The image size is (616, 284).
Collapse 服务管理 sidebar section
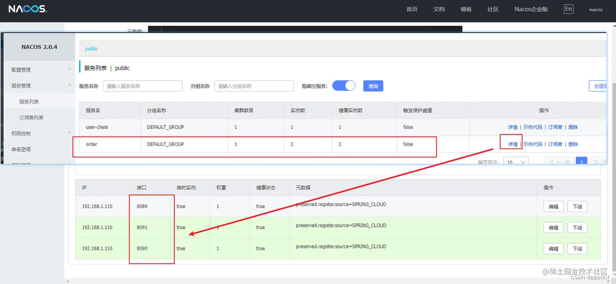[40, 86]
